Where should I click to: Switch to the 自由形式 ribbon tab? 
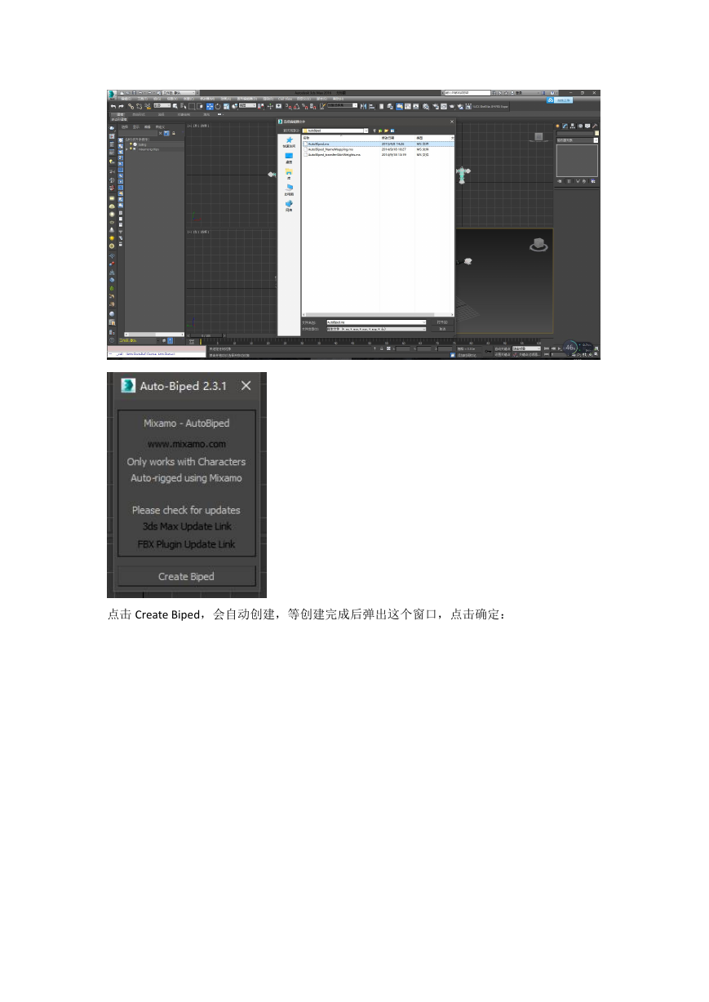139,114
